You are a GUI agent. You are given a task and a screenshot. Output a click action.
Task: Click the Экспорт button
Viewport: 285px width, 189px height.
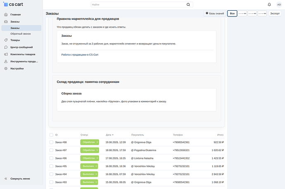275,14
